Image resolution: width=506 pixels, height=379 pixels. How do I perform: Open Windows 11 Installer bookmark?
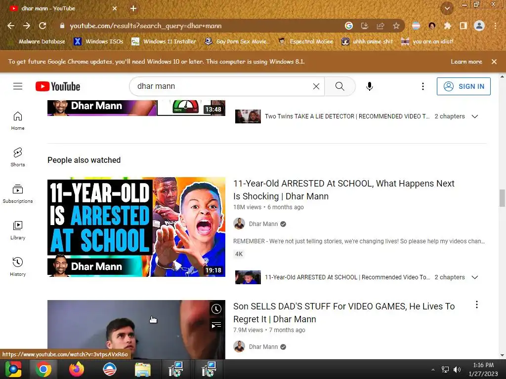tap(164, 41)
